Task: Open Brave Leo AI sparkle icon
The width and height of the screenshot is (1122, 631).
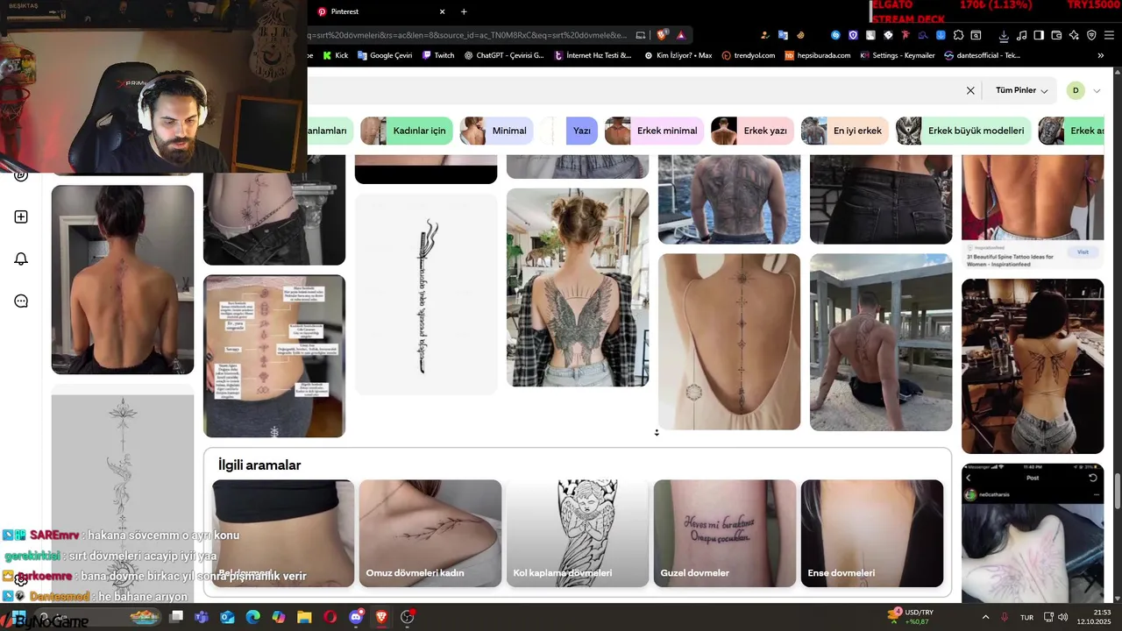Action: click(1074, 35)
